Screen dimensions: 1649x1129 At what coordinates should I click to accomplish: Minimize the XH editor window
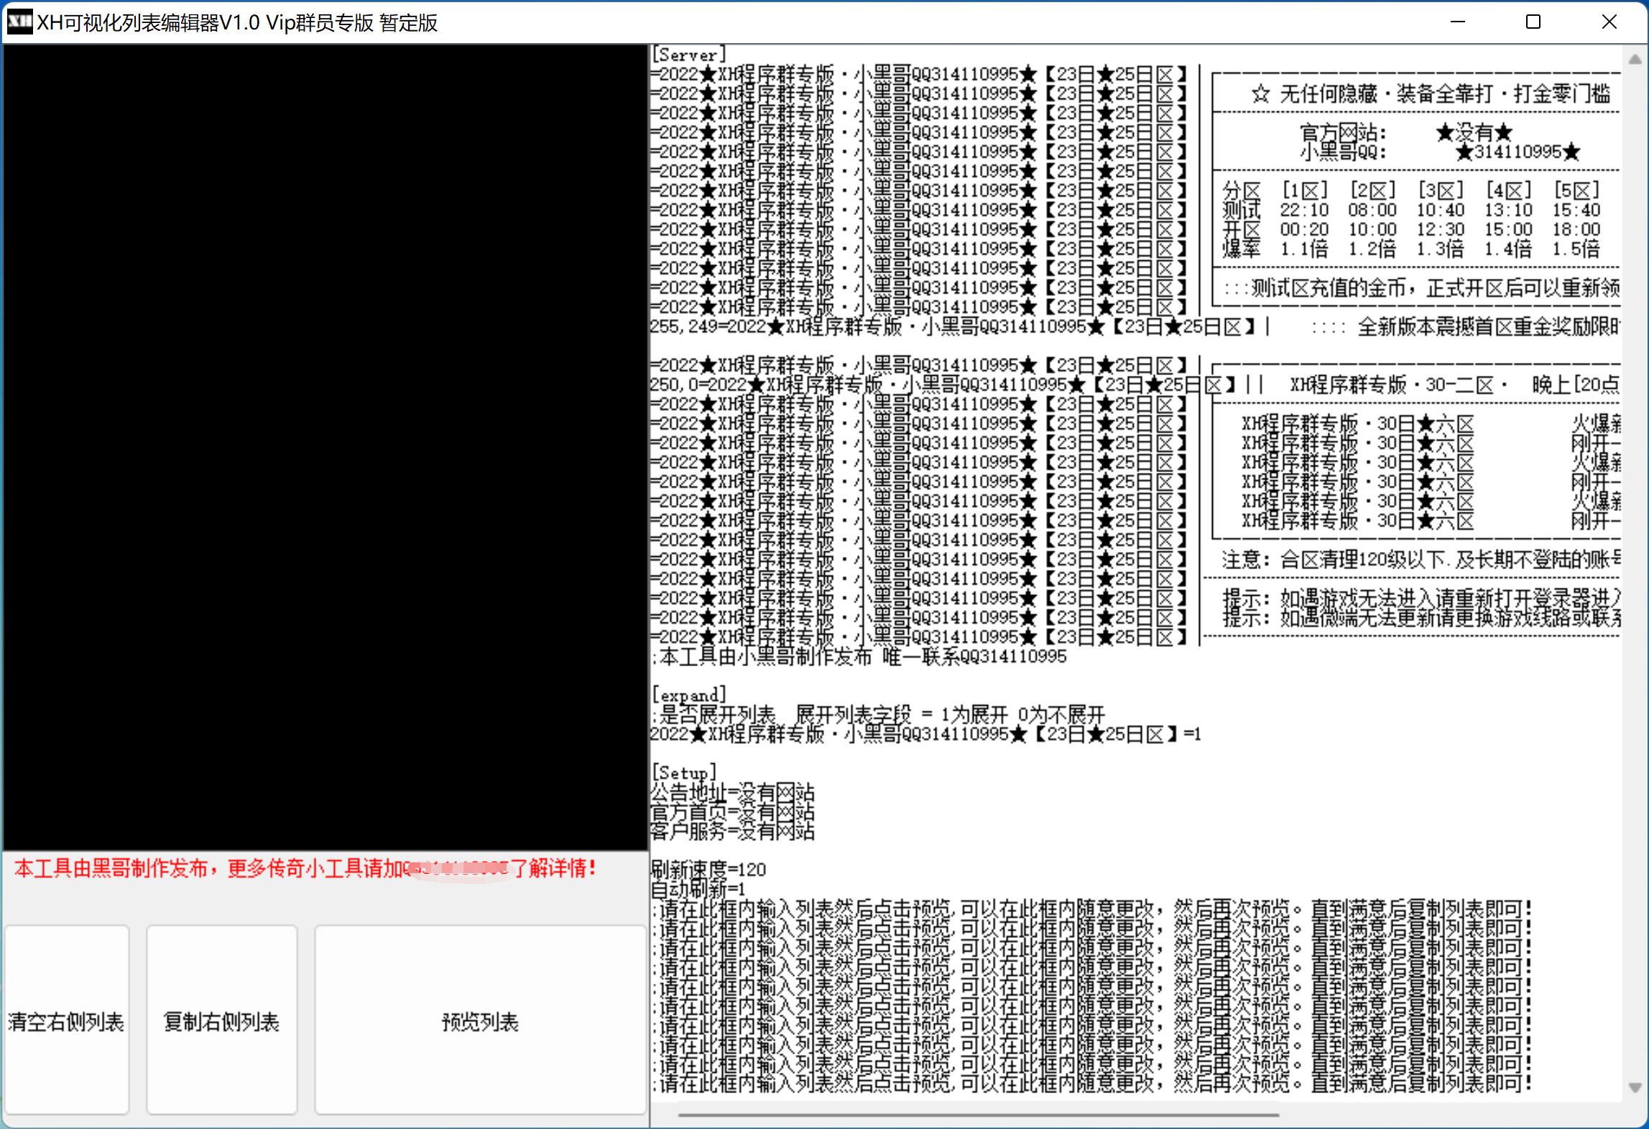click(1457, 22)
